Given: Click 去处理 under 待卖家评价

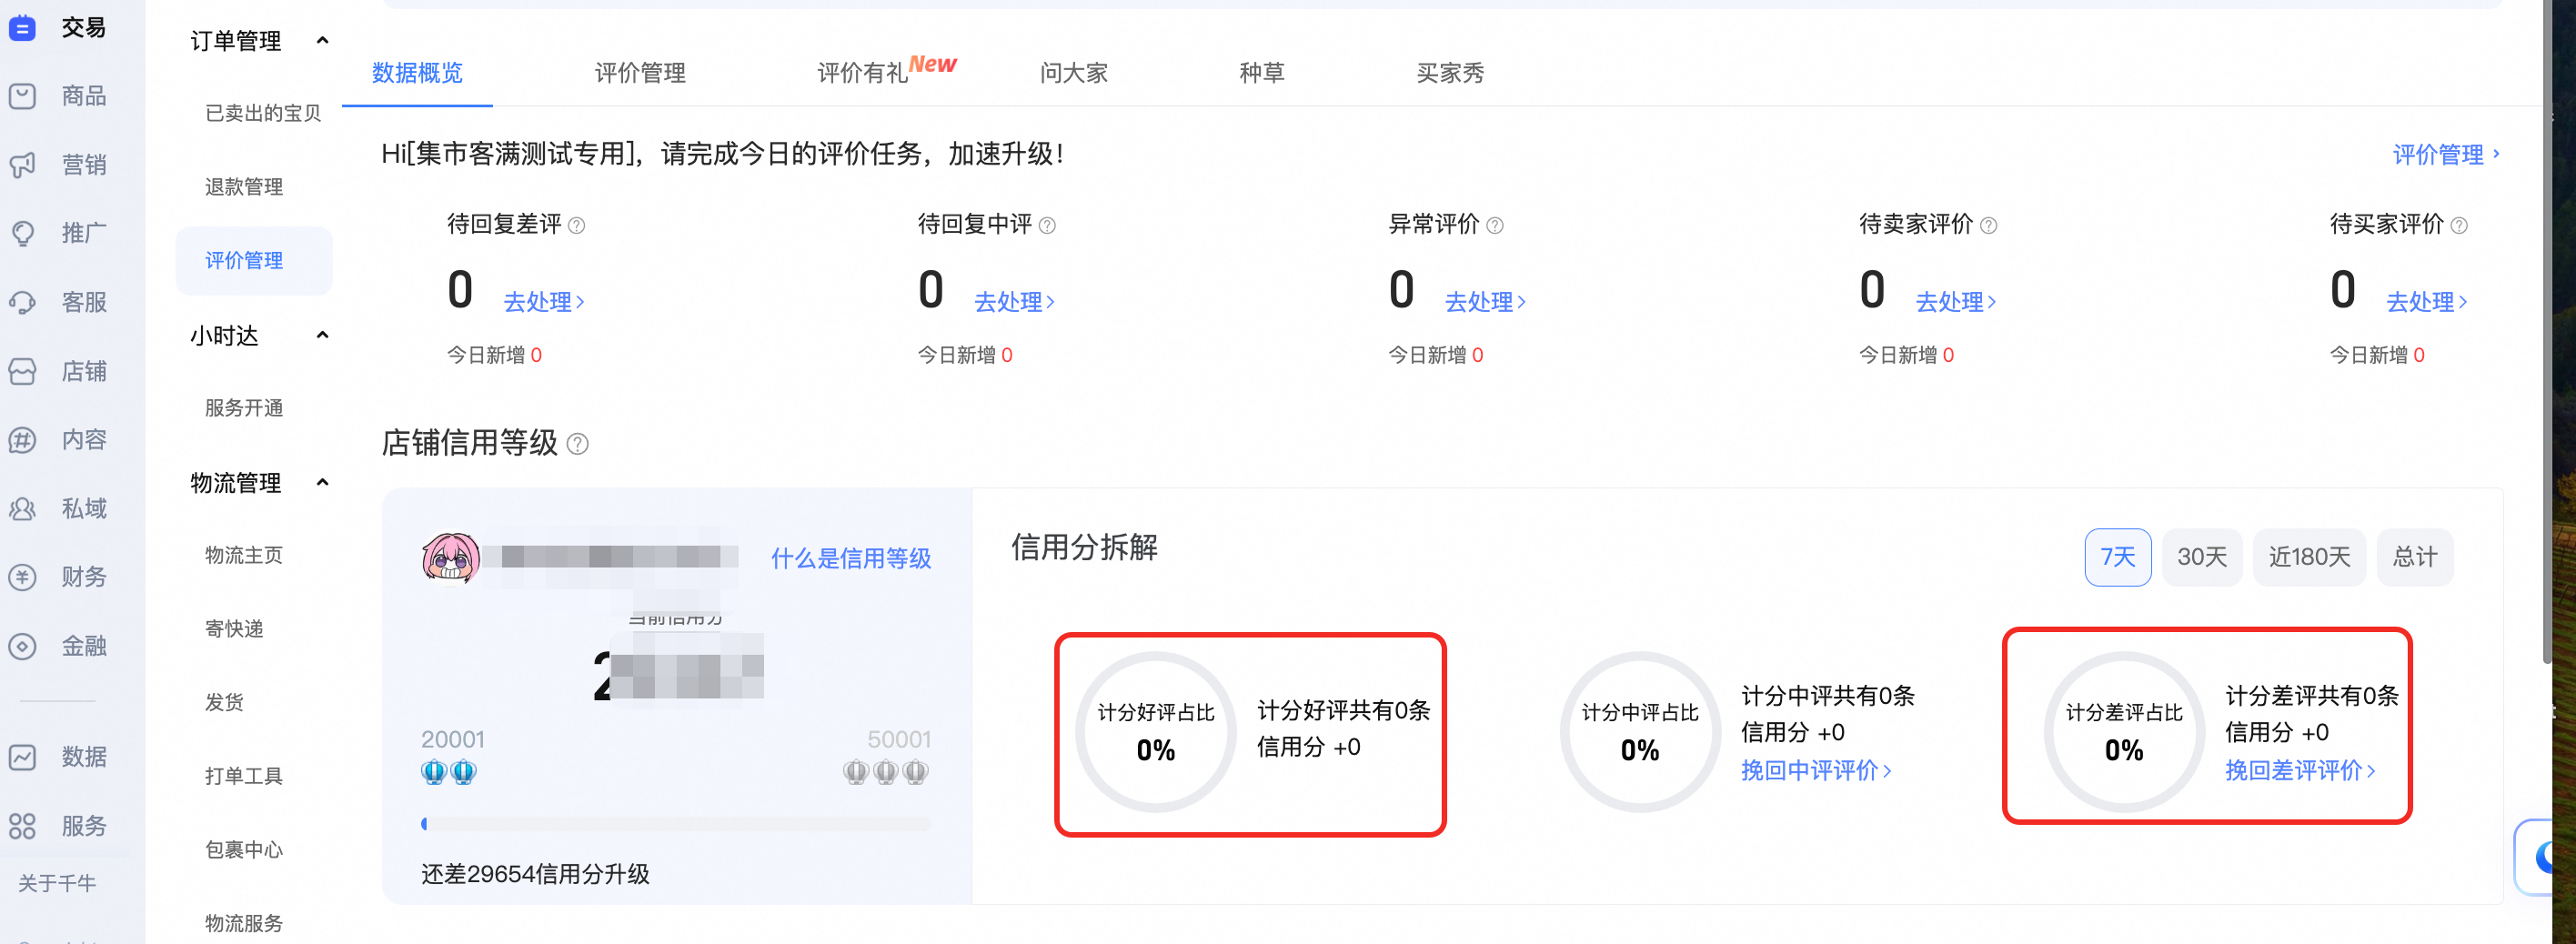Looking at the screenshot, I should coord(1956,302).
